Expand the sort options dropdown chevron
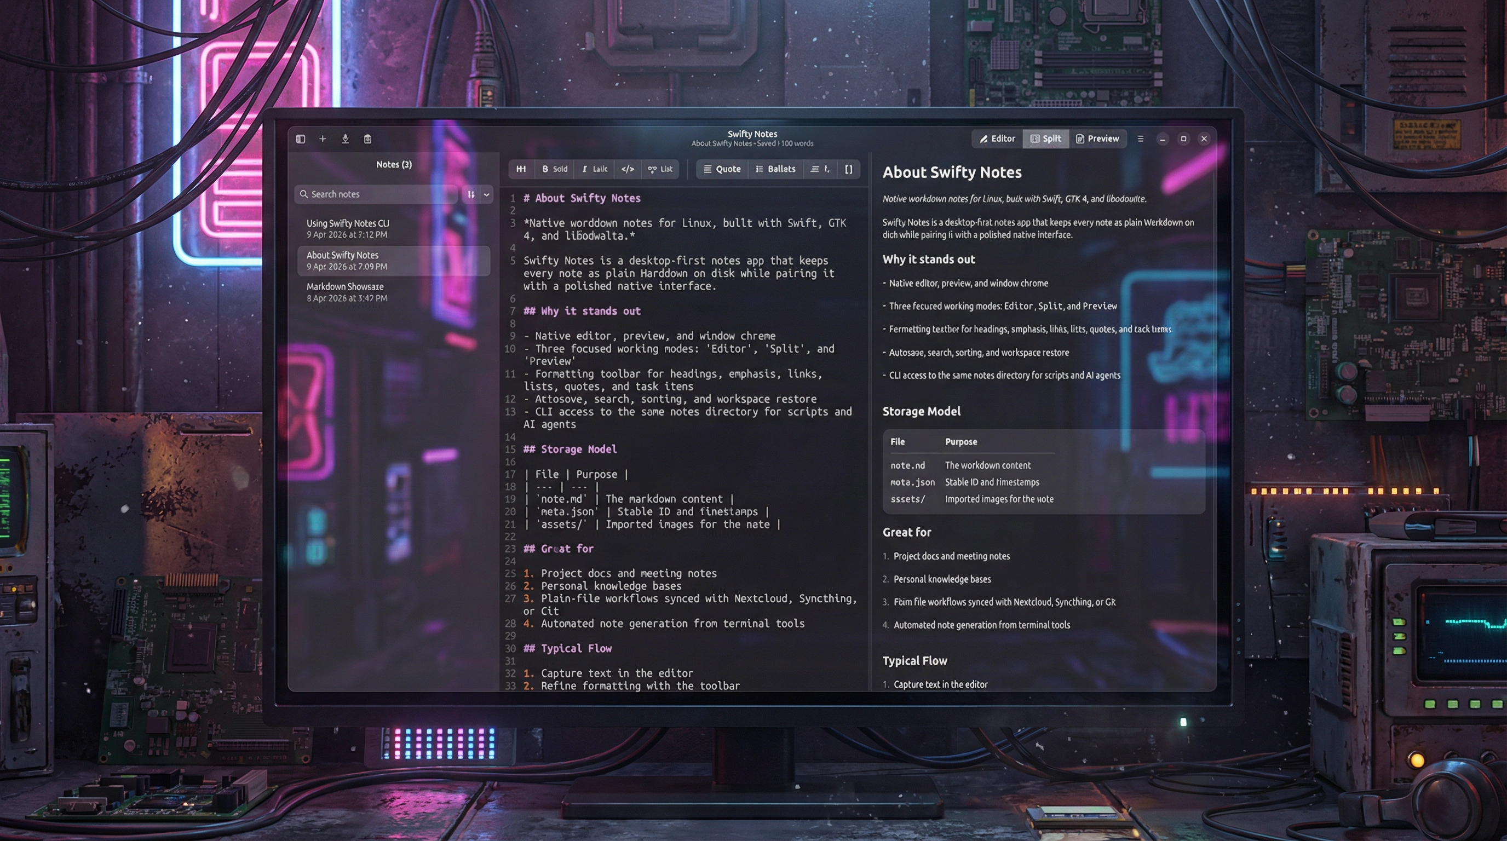This screenshot has width=1507, height=841. pyautogui.click(x=486, y=194)
